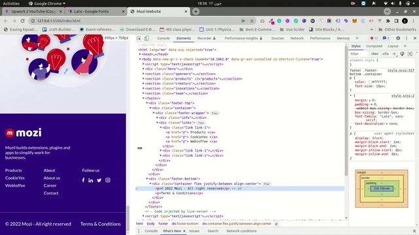Expand the head element node
The height and width of the screenshot is (235, 419).
tap(140, 54)
